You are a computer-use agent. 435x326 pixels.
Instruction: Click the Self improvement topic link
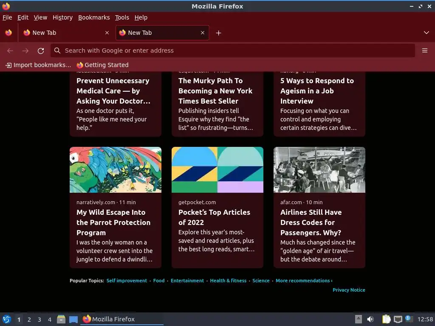coord(127,281)
